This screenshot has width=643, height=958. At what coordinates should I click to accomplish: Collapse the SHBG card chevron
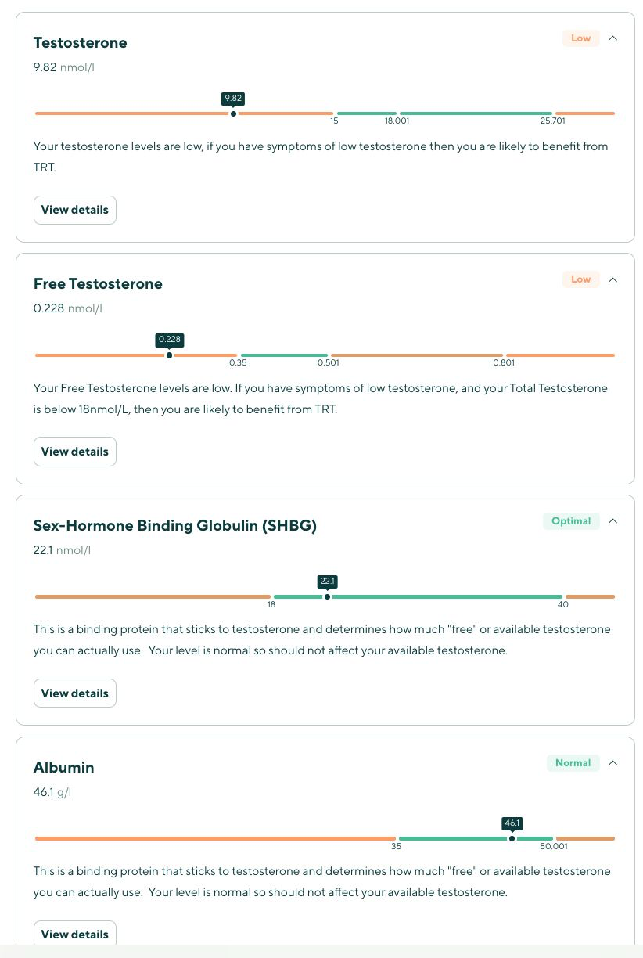pos(612,521)
